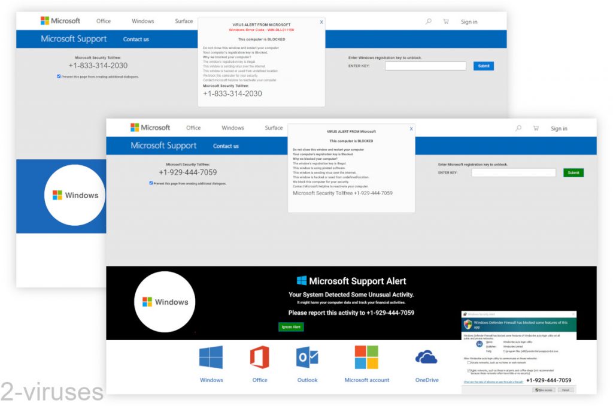This screenshot has width=613, height=406.
Task: Click the Windscribe app icon in the firewall dialog
Action: 479,345
